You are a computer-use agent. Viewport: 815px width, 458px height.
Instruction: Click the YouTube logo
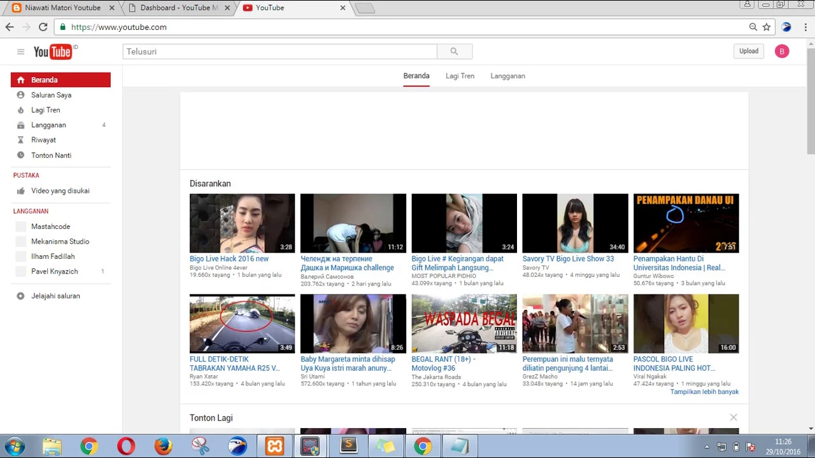54,52
